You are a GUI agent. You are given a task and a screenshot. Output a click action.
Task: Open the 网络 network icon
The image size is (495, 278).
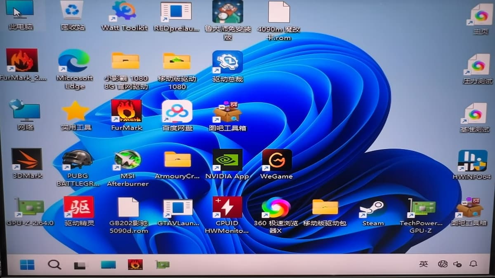(x=25, y=114)
